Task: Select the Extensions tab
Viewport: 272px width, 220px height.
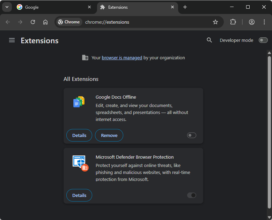Action: pyautogui.click(x=137, y=7)
